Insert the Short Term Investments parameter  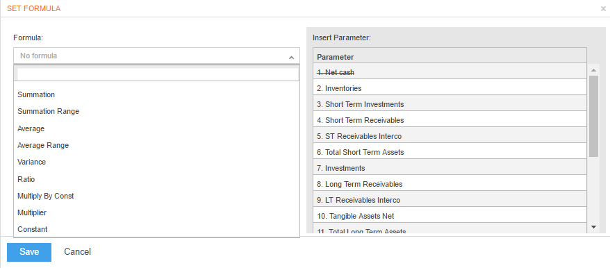click(x=450, y=104)
